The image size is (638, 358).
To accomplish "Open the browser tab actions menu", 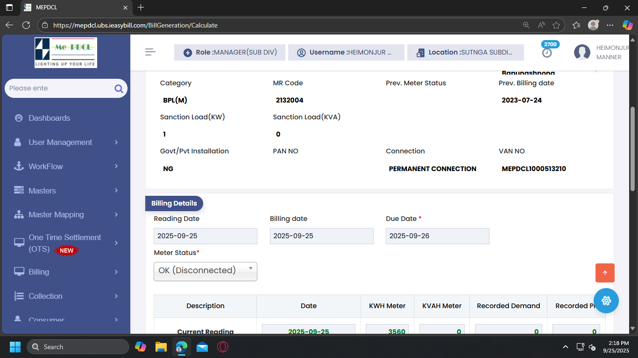I will click(x=9, y=7).
